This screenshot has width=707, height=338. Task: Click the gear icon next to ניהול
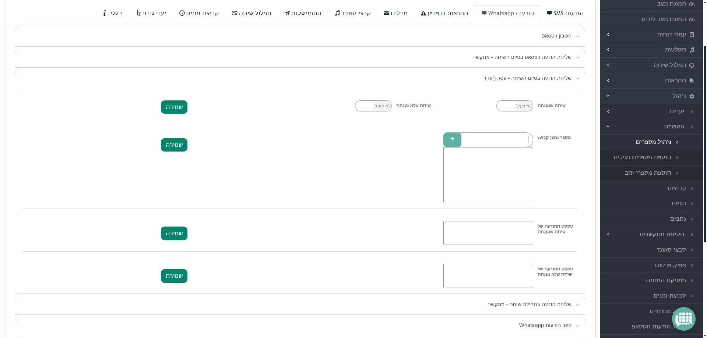tap(692, 96)
